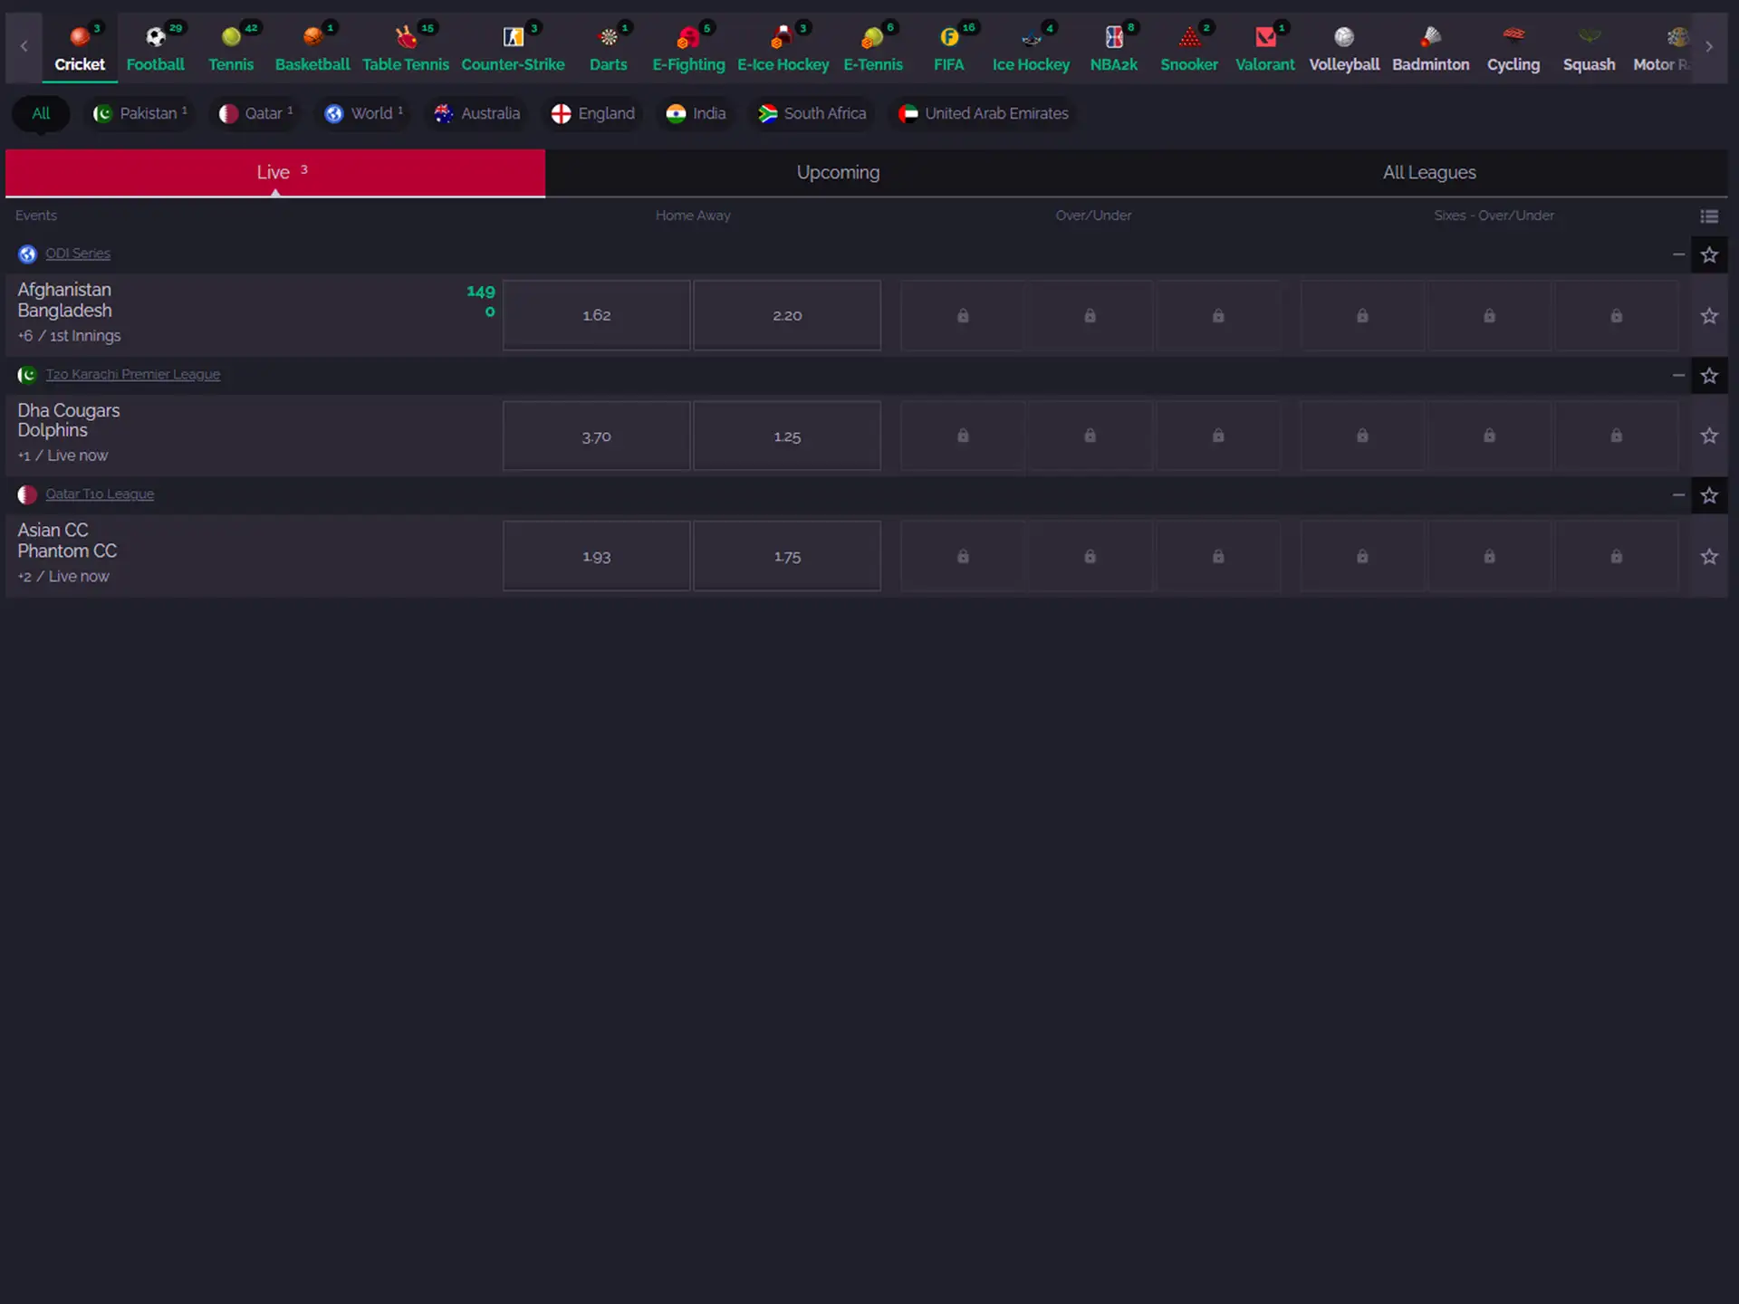Toggle favourite for Asian CC vs Phantom CC

[1709, 555]
